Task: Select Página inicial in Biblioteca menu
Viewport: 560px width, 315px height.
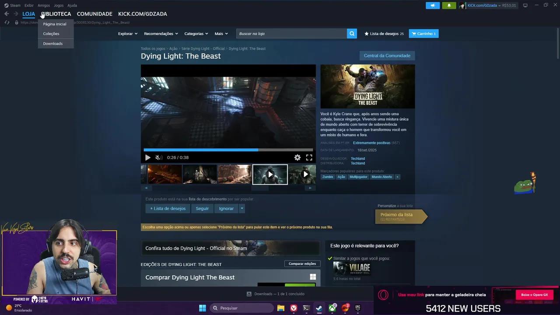Action: pos(56,24)
